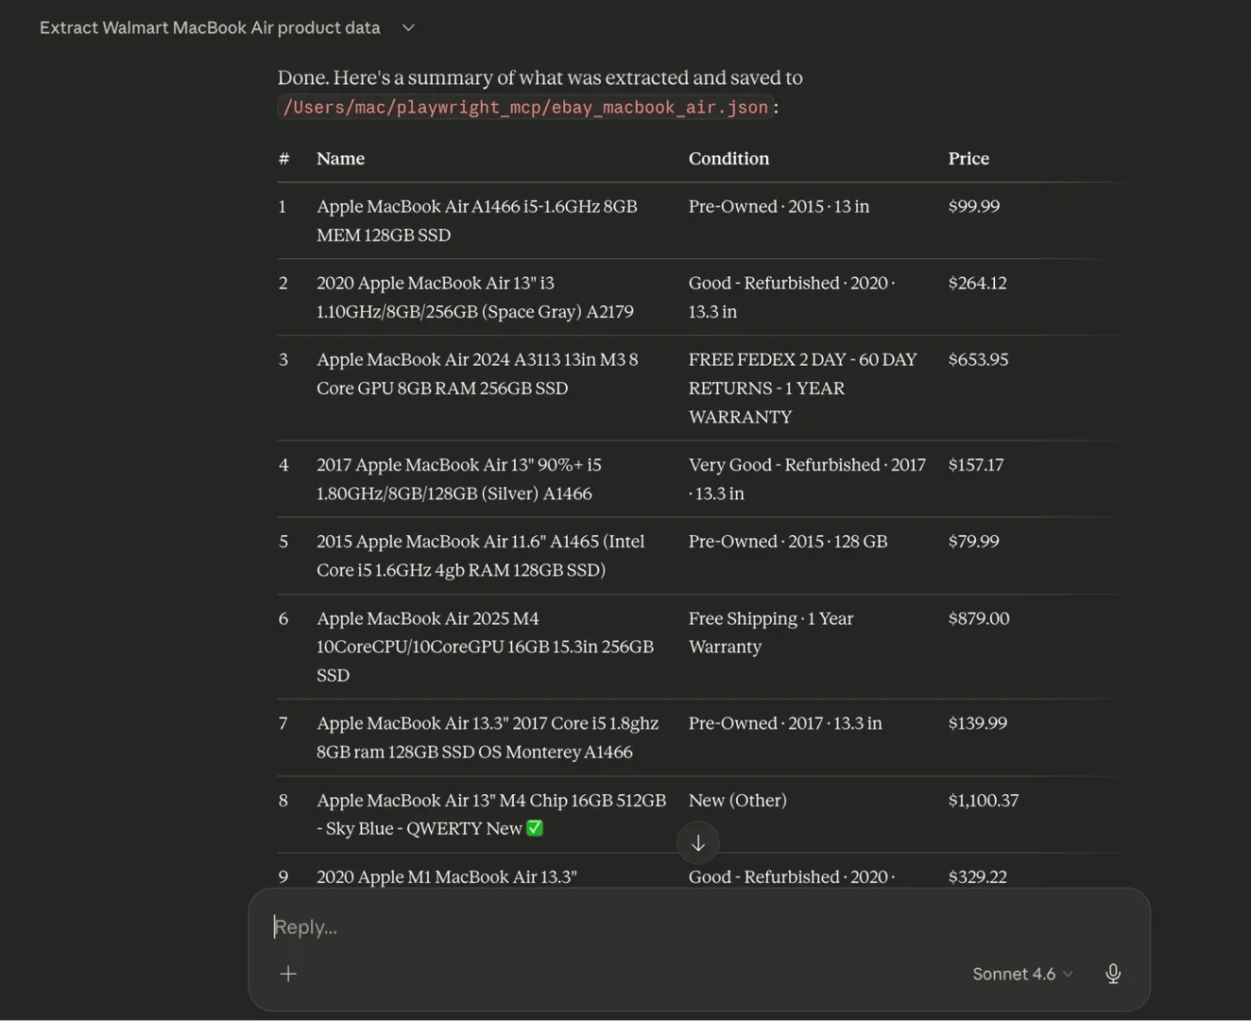Click the scroll-to-bottom arrow button
Image resolution: width=1251 pixels, height=1021 pixels.
698,843
